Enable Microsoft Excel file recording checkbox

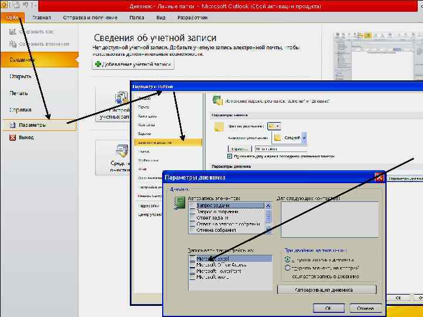pos(192,258)
